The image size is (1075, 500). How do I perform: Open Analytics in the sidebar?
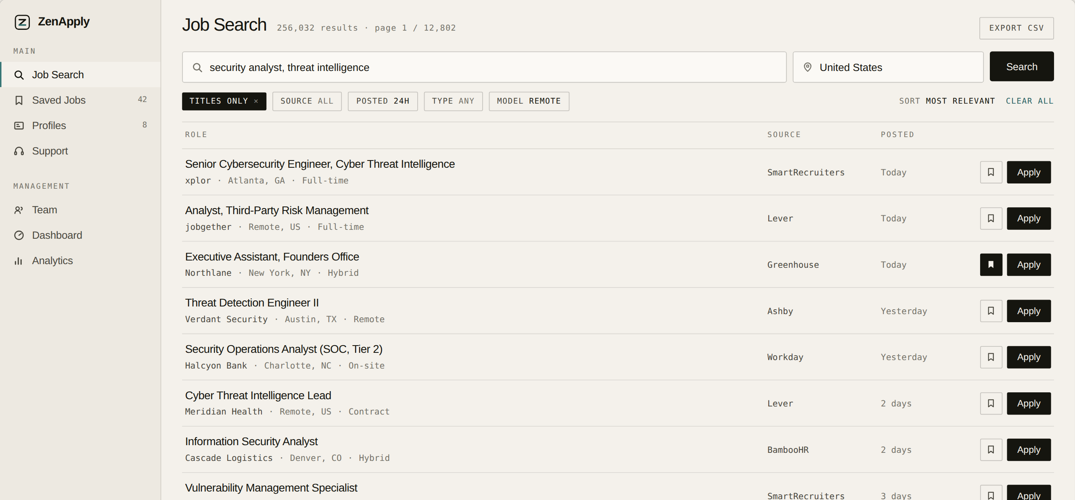81,260
